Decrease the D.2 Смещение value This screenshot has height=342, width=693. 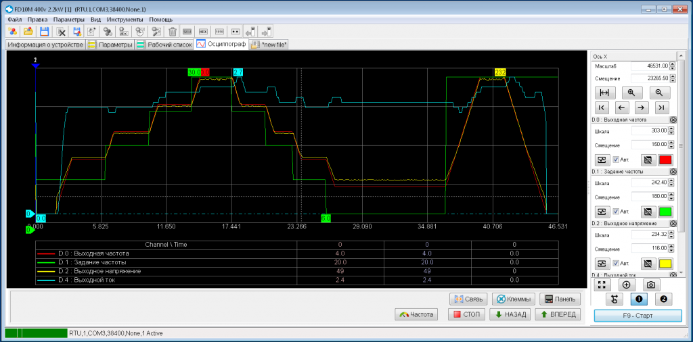pos(673,251)
